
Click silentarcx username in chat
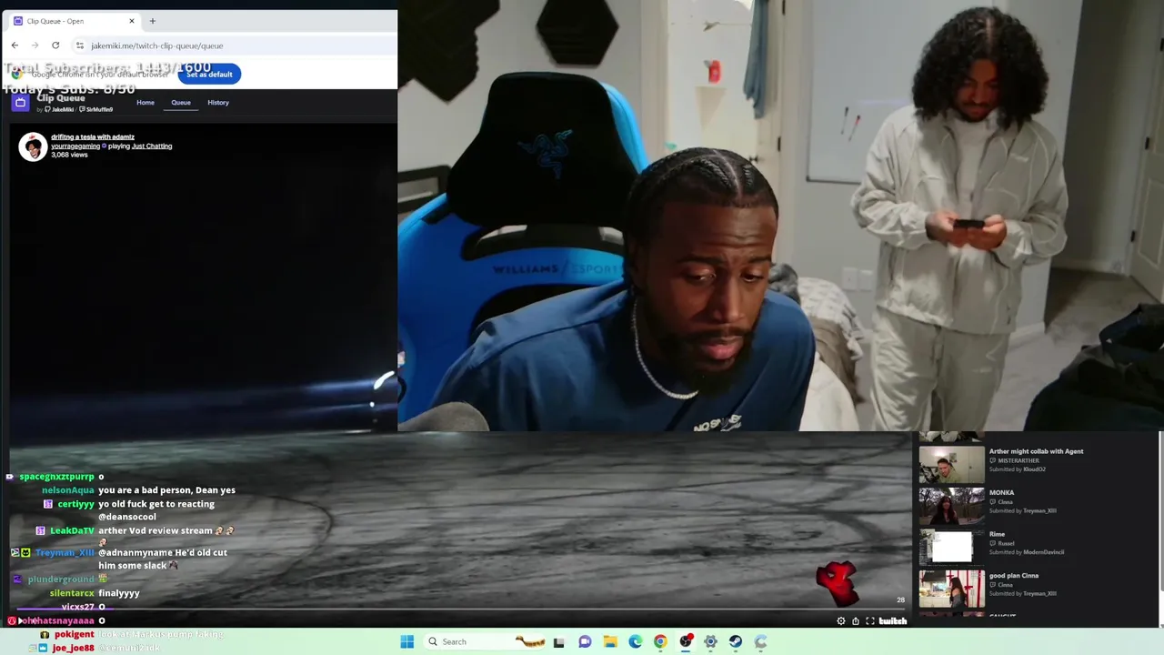[72, 593]
